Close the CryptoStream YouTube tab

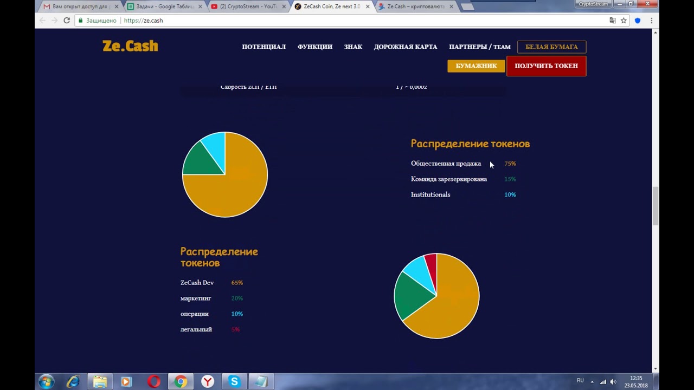[x=284, y=6]
